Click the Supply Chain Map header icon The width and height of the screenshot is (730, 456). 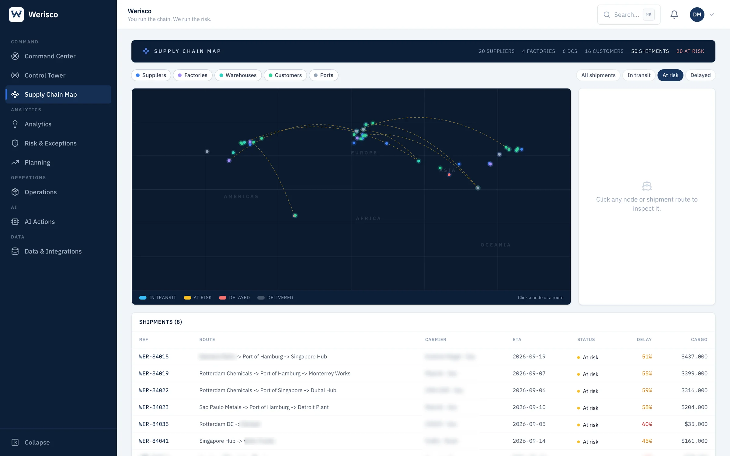pos(146,51)
